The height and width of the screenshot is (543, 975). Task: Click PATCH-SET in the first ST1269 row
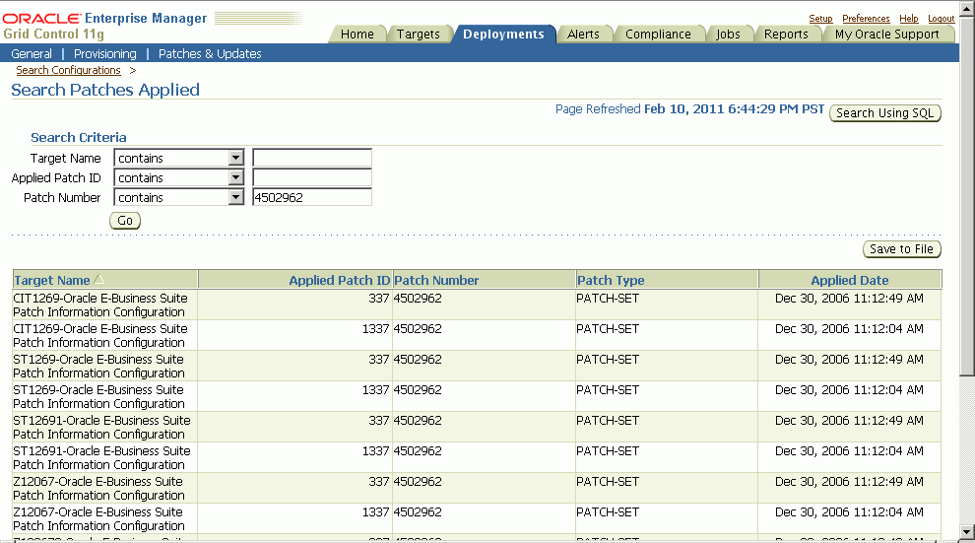608,359
